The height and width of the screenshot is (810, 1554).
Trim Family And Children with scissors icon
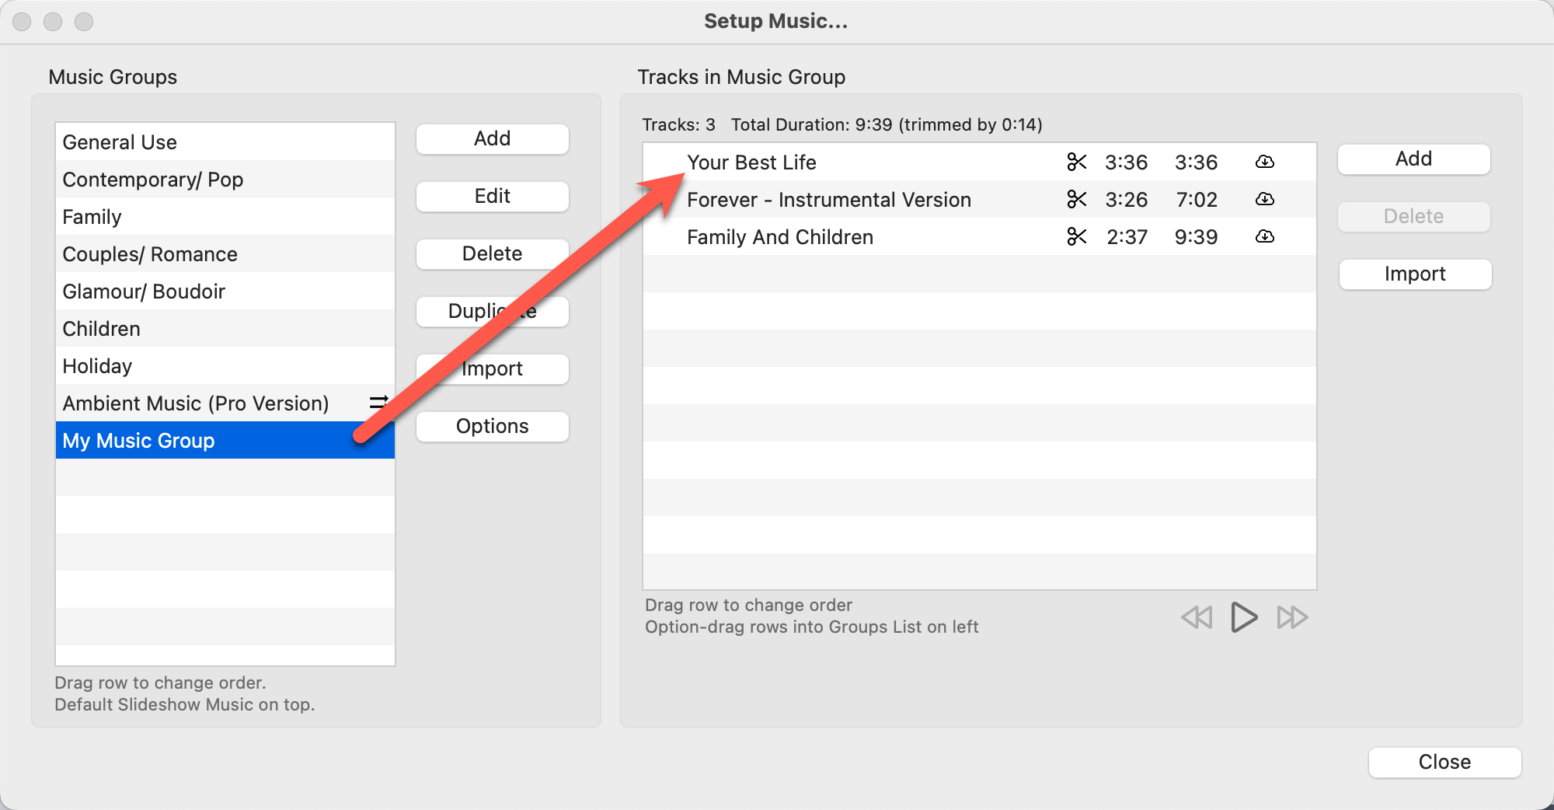(1076, 236)
